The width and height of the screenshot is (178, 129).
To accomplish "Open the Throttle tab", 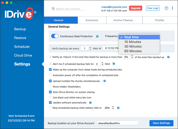I will click(160, 20).
